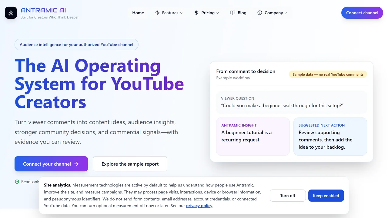Click the Antramic AI logo icon
The height and width of the screenshot is (218, 388).
pyautogui.click(x=11, y=13)
